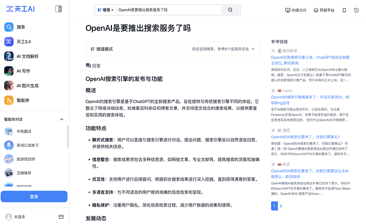Click the 天工AI logo

[x=21, y=9]
